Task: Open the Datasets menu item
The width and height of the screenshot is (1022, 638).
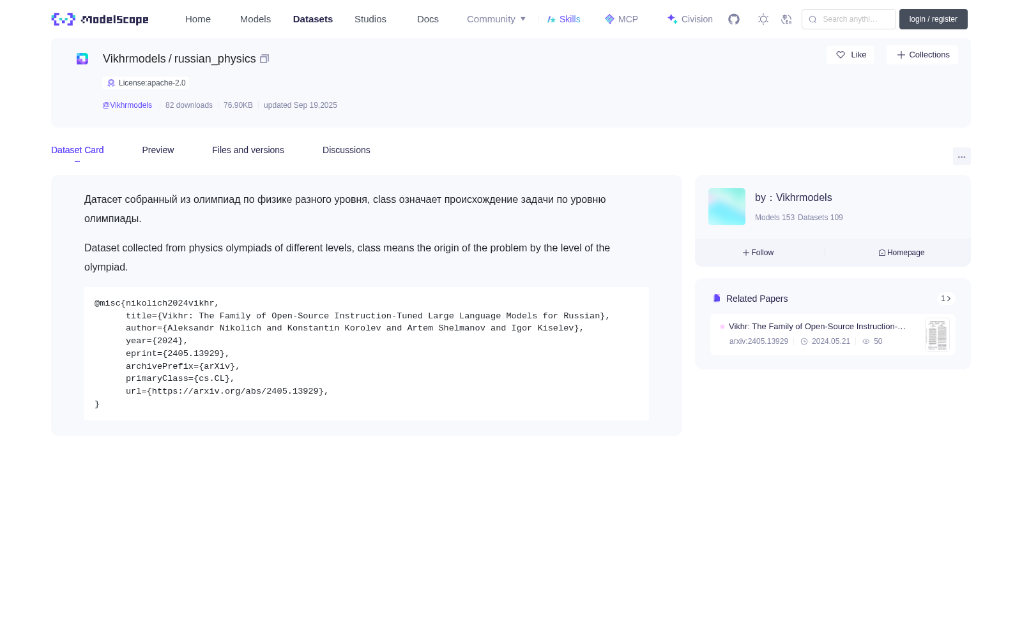Action: coord(313,19)
